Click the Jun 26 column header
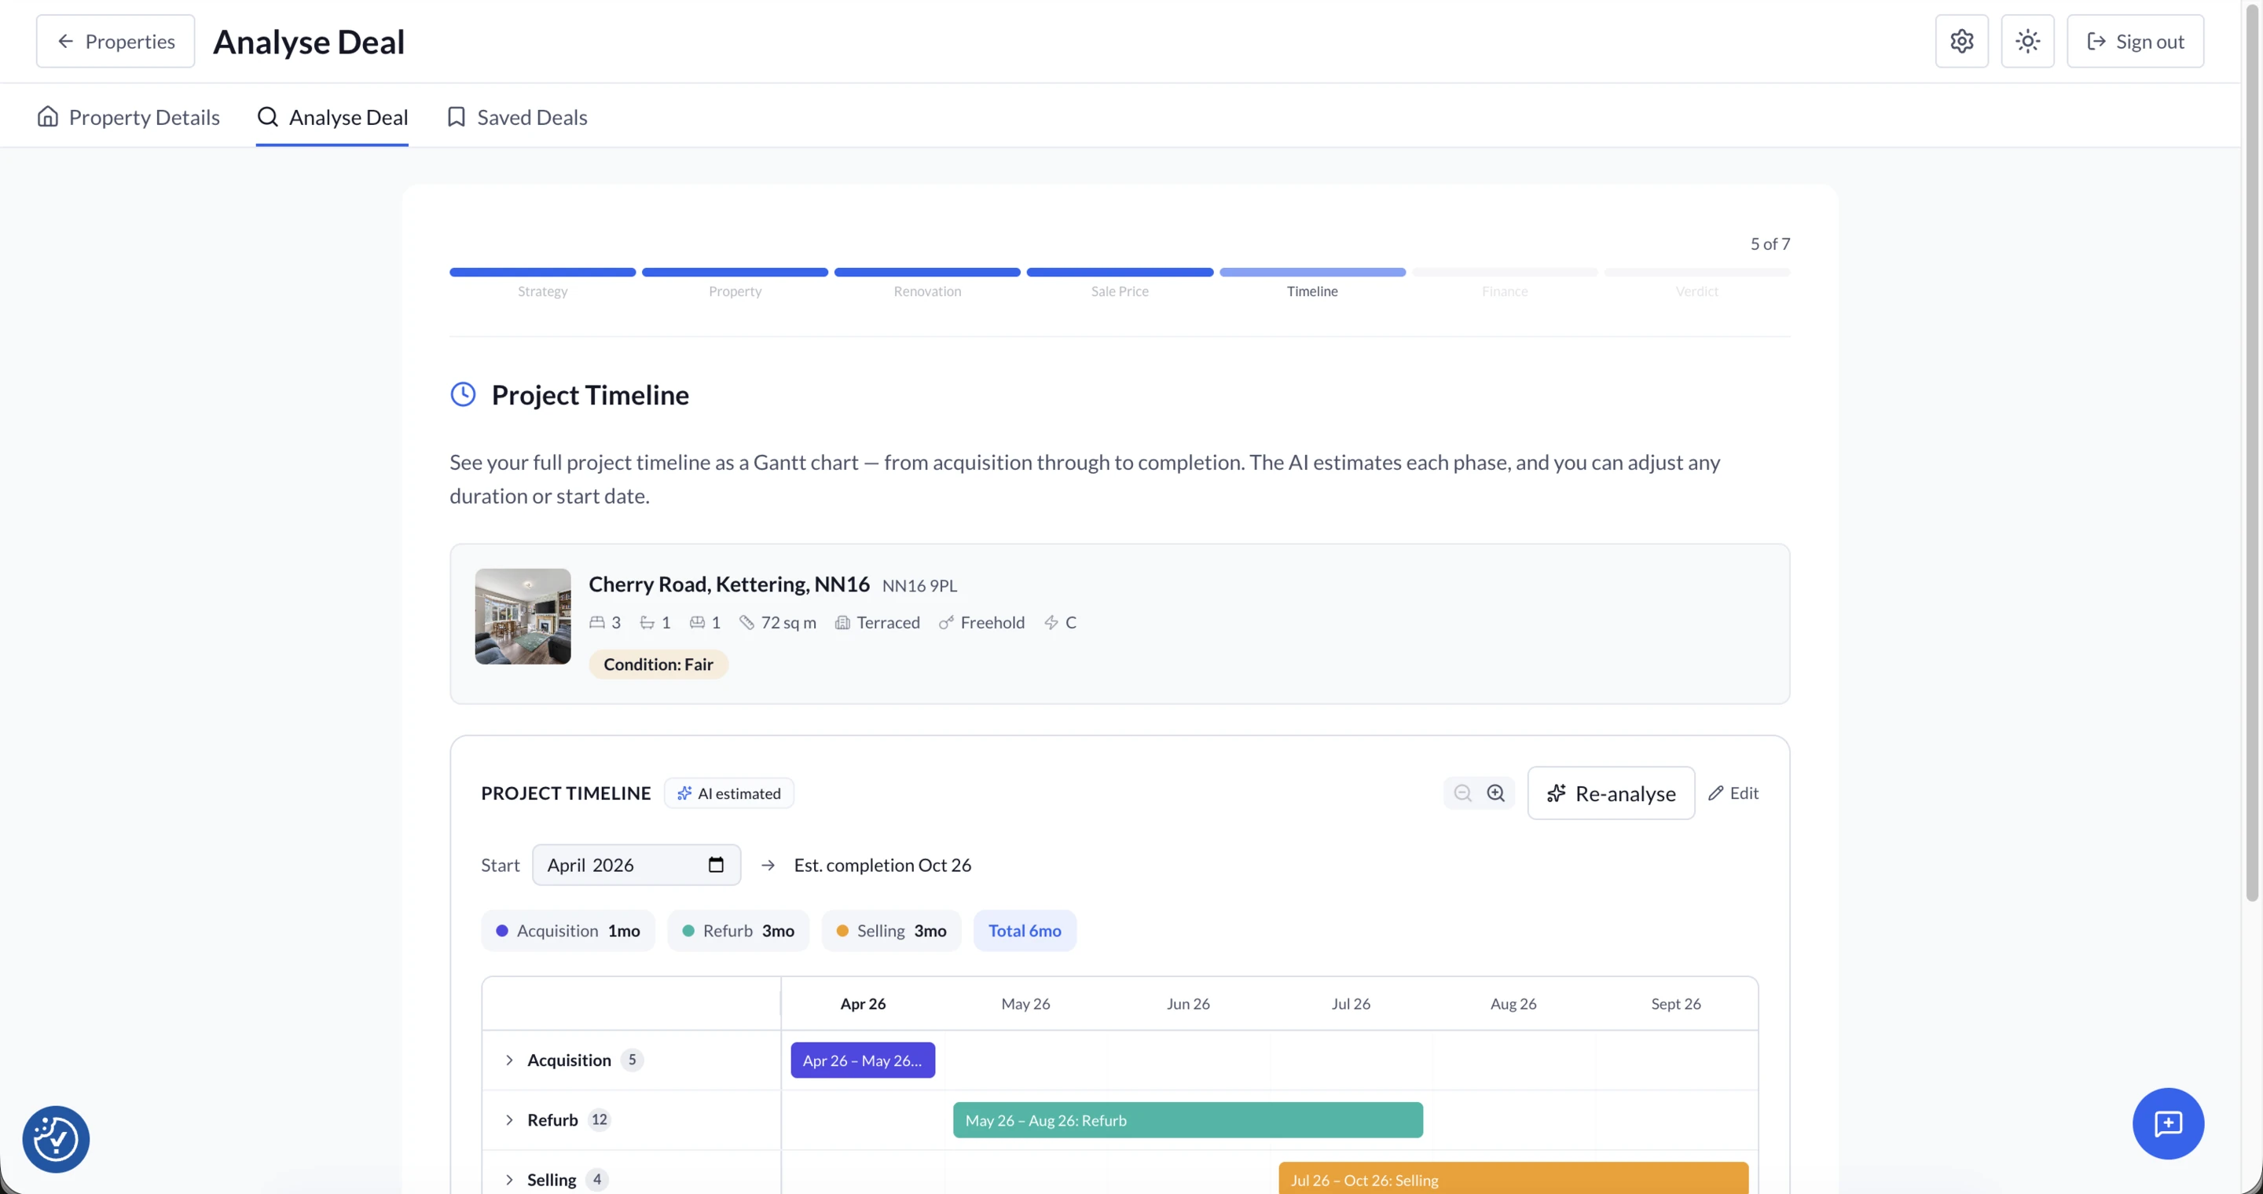Viewport: 2263px width, 1194px height. 1188,1003
